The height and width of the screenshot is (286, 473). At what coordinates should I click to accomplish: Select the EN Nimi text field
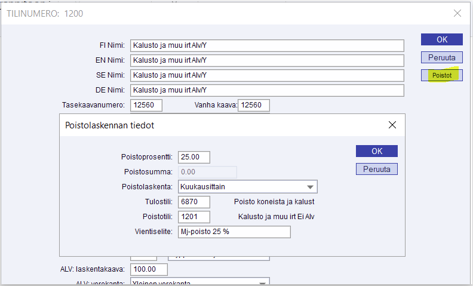tap(266, 60)
